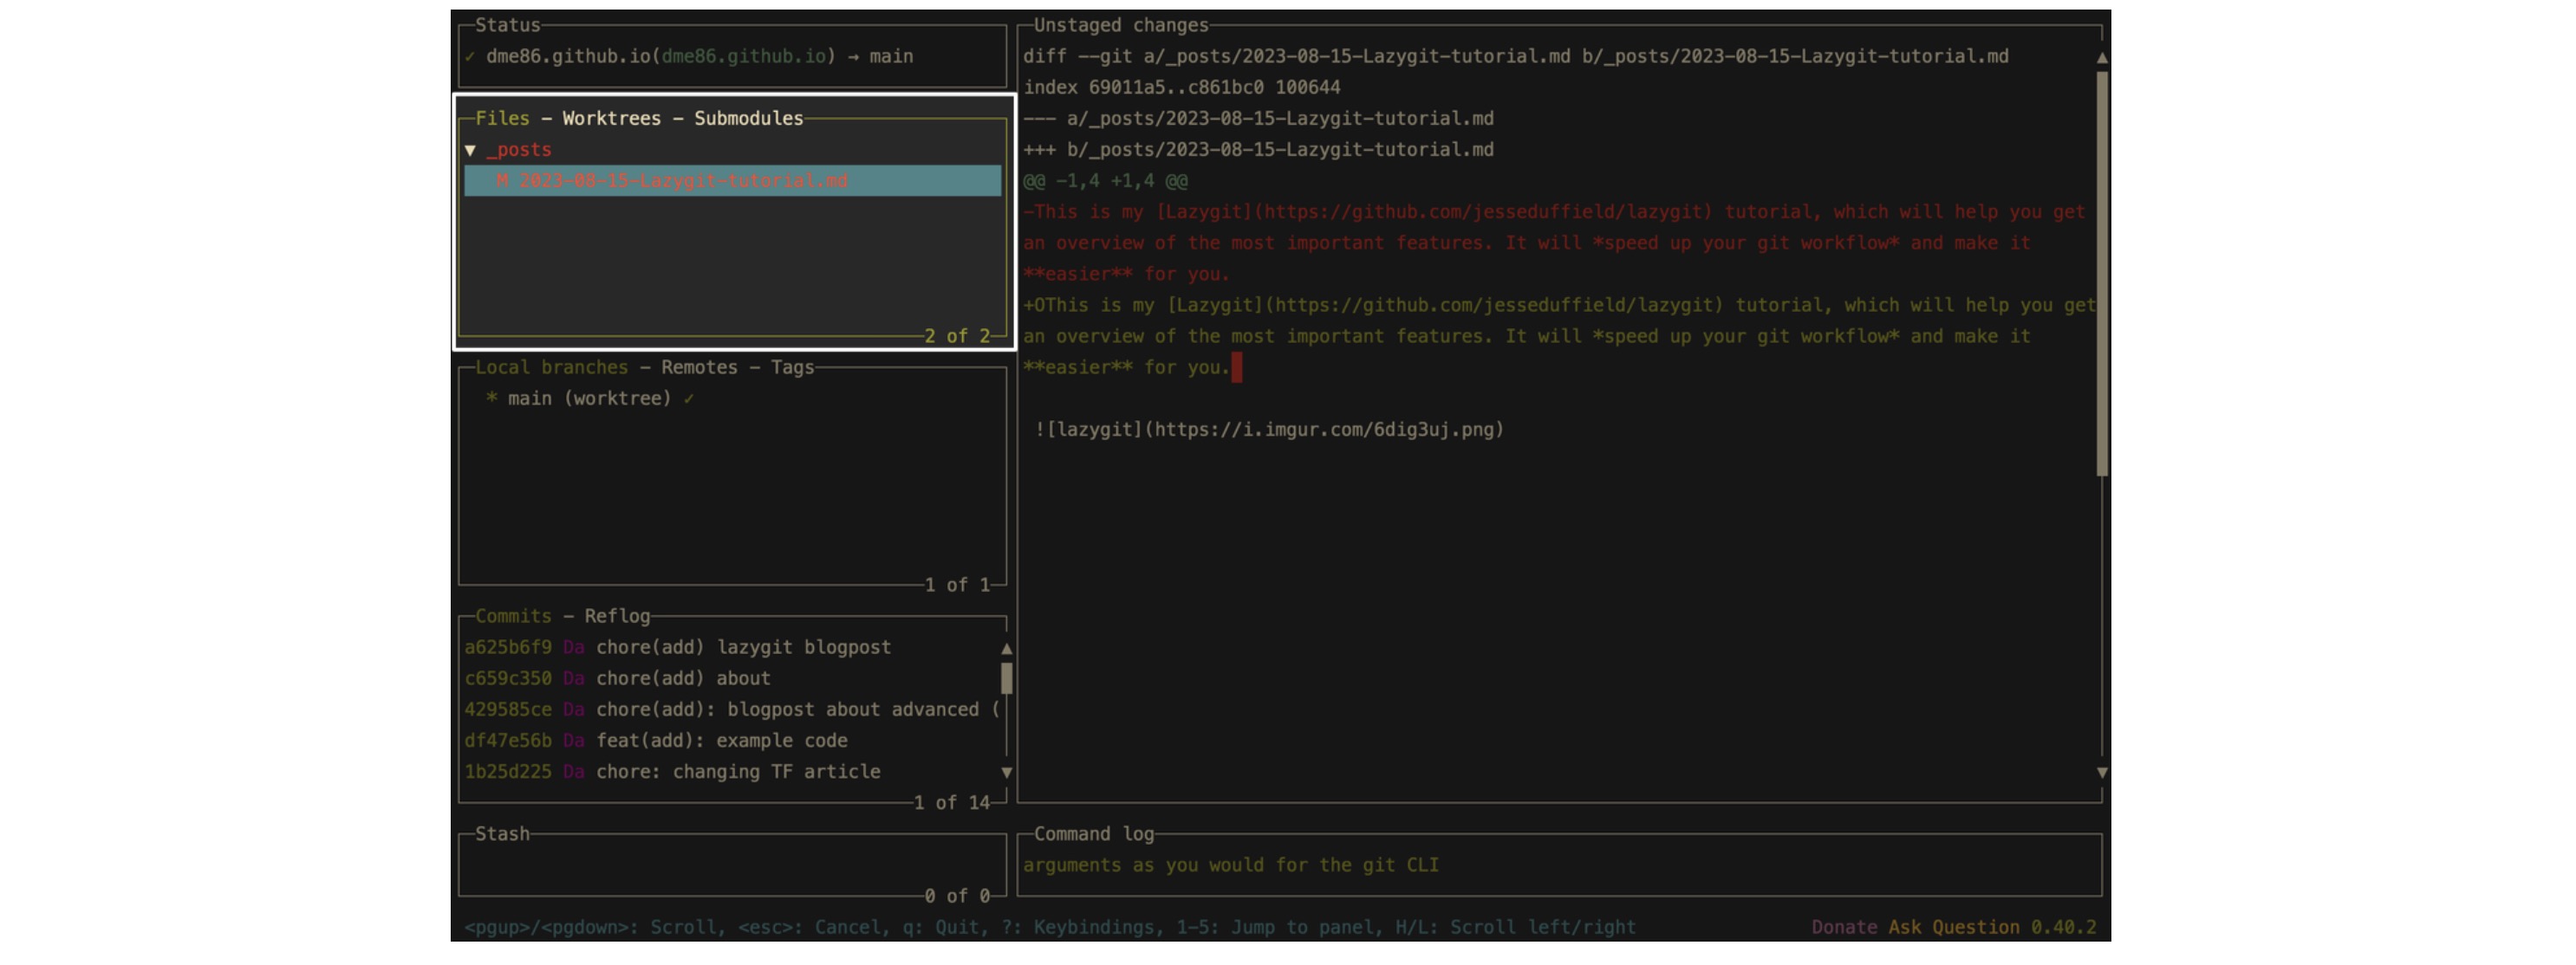Click the added line starting +0This is my

pos(1560,335)
